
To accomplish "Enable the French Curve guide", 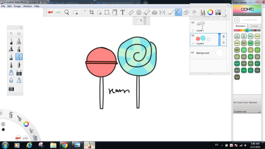I will (146, 12).
